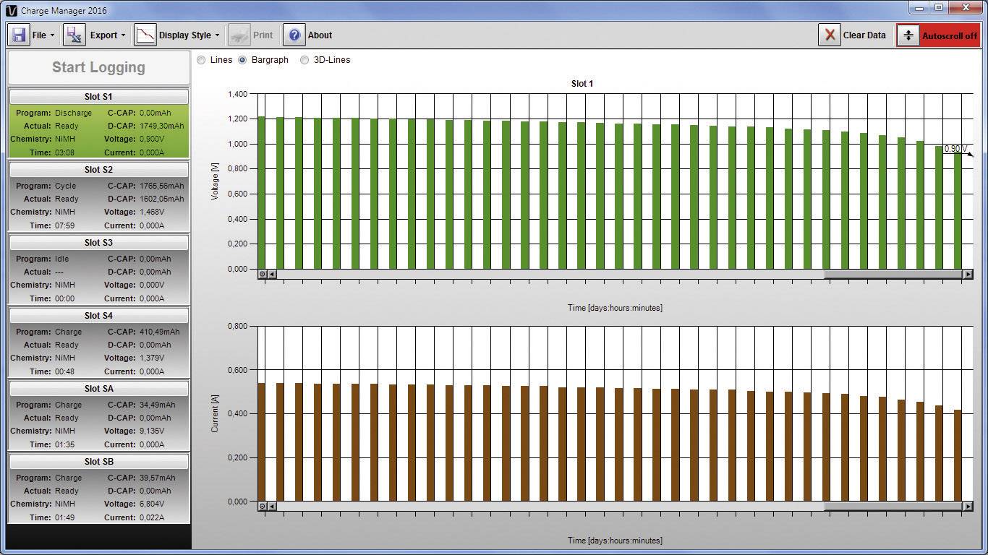The height and width of the screenshot is (555, 988).
Task: Select the 3D-Lines display mode
Action: click(305, 60)
